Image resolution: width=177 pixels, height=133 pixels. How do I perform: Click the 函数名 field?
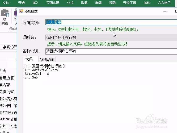[x=111, y=38]
